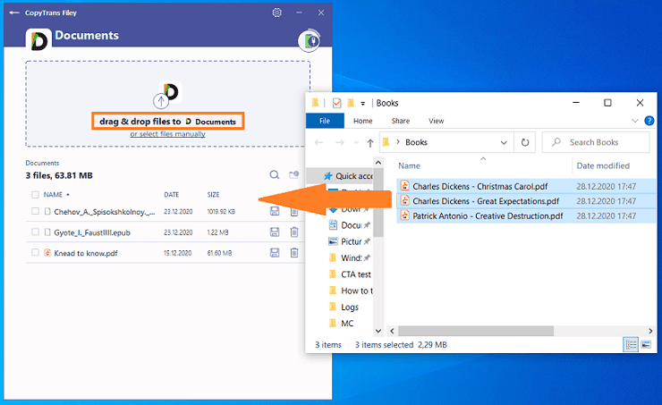Click the PDF icon of Creative Destruction
662x405 pixels.
pyautogui.click(x=405, y=215)
